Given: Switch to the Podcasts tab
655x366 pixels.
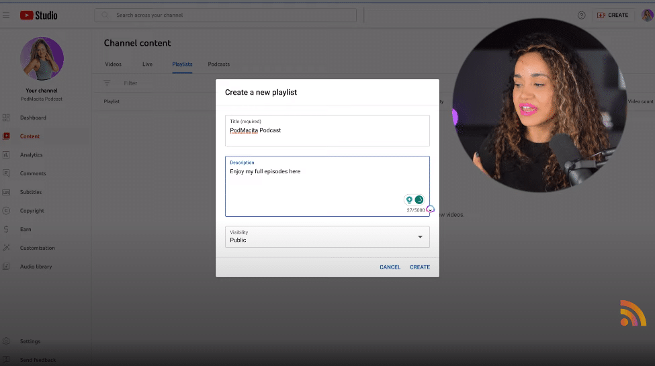Looking at the screenshot, I should pos(219,64).
